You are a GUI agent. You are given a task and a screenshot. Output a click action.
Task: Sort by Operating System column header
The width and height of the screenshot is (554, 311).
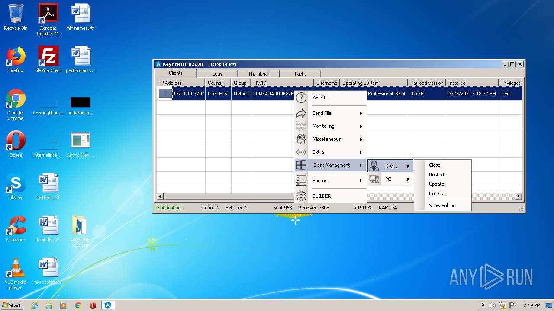(374, 83)
